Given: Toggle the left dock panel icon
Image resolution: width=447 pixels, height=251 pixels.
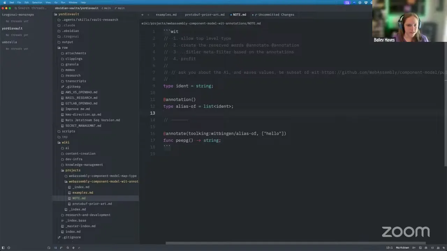Looking at the screenshot, I should click(3, 248).
